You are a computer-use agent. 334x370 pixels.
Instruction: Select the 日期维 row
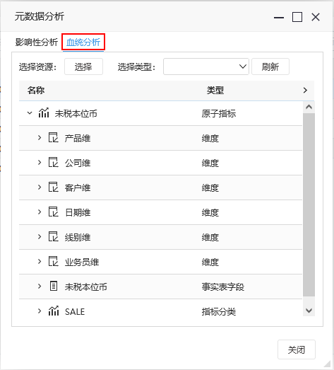pyautogui.click(x=160, y=212)
